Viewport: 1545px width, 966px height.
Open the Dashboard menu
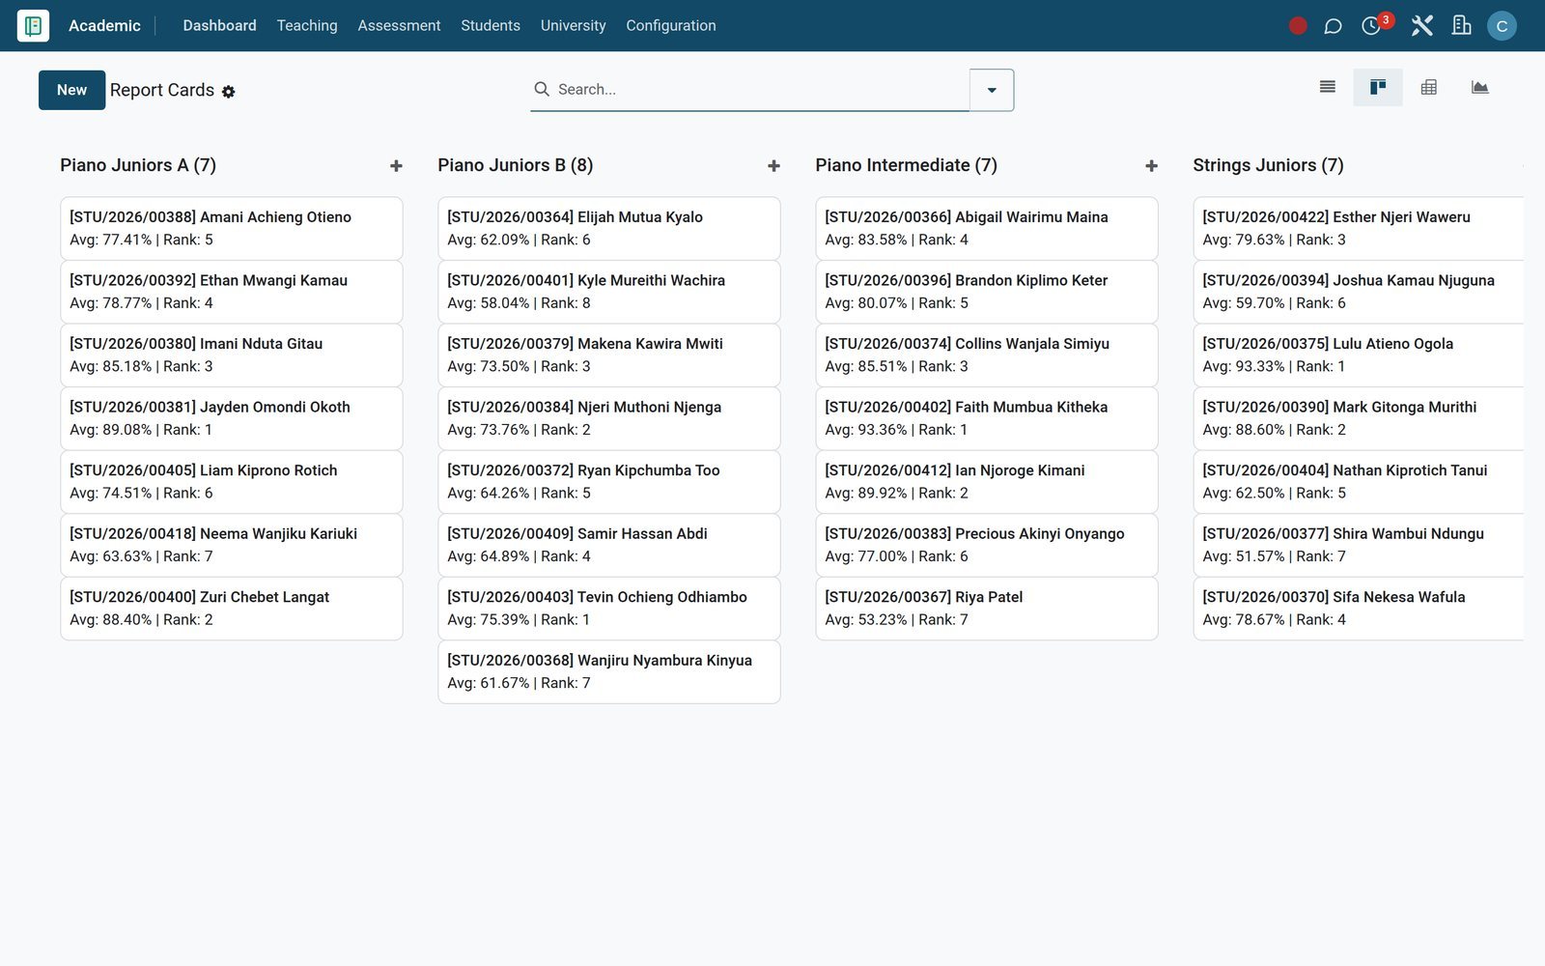pyautogui.click(x=219, y=26)
